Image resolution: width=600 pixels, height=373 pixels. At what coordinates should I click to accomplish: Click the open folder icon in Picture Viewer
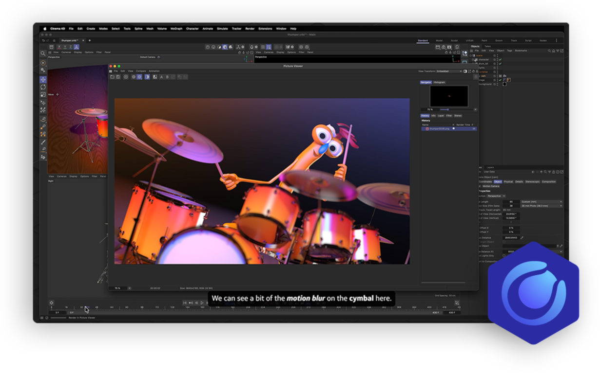[x=112, y=77]
